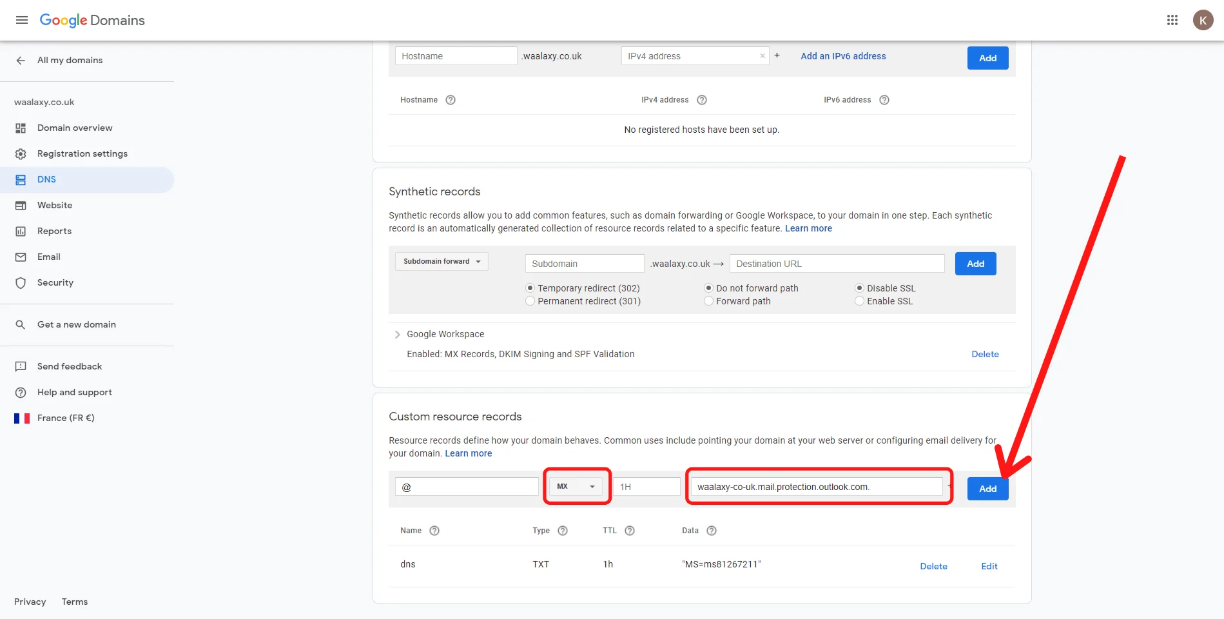Open the main hamburger menu
1224x619 pixels.
pyautogui.click(x=22, y=20)
